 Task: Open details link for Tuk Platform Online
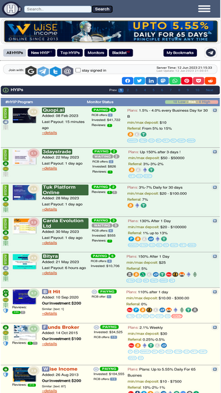point(50,209)
